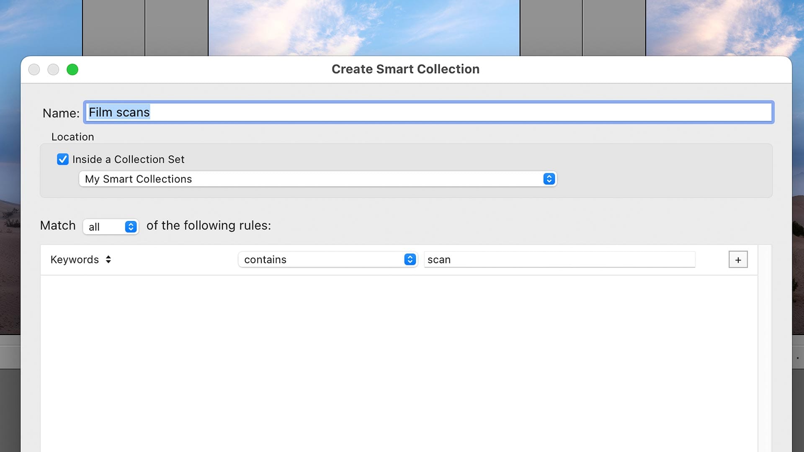804x452 pixels.
Task: Open the My Smart Collections dropdown
Action: 310,179
